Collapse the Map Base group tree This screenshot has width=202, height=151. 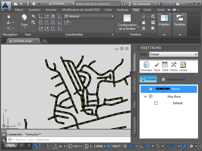pyautogui.click(x=145, y=97)
